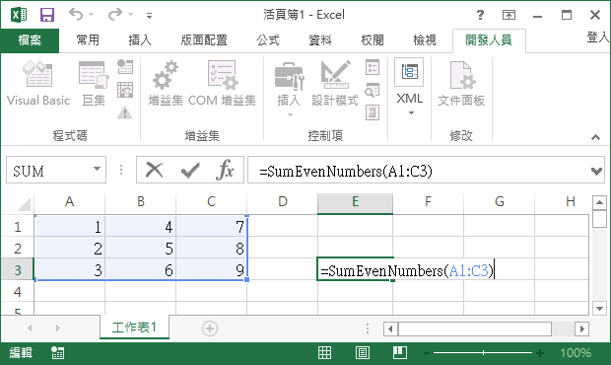The image size is (611, 365).
Task: Open the Help question mark
Action: [481, 15]
